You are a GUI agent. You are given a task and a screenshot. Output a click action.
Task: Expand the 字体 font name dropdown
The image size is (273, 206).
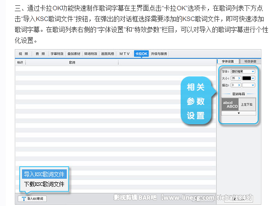[253, 71]
